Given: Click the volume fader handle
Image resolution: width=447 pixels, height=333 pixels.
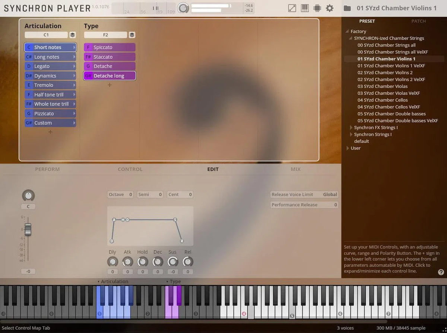Looking at the screenshot, I should (28, 229).
